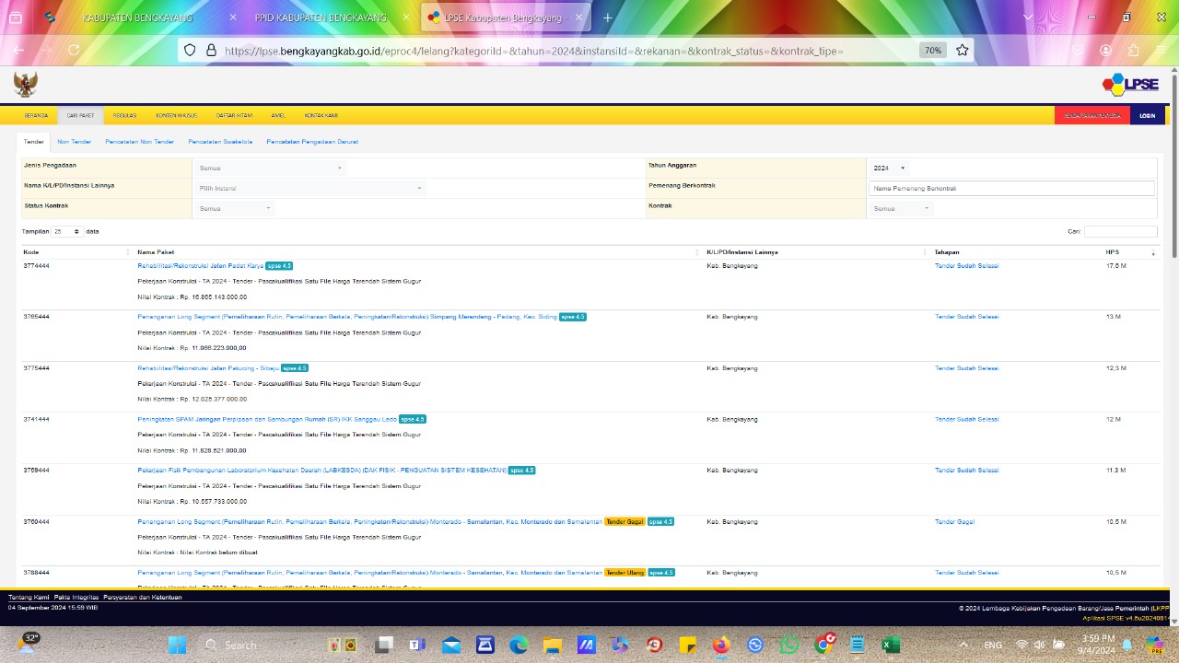Open Peningkatan SPAM Sanggau Ledo package link

point(267,420)
